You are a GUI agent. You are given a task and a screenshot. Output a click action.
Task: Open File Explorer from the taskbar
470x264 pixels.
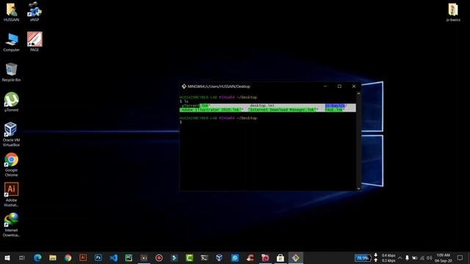(x=53, y=257)
